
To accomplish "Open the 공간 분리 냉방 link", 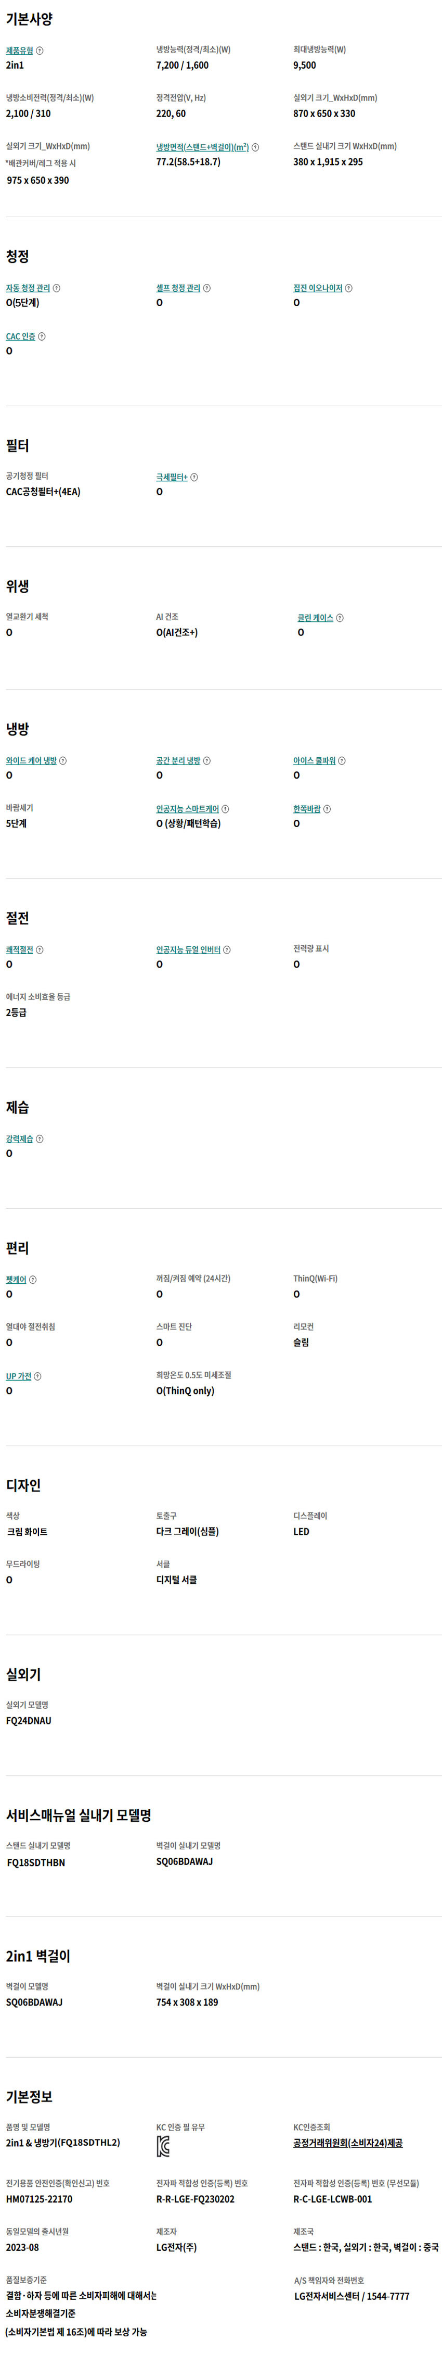I will click(178, 761).
